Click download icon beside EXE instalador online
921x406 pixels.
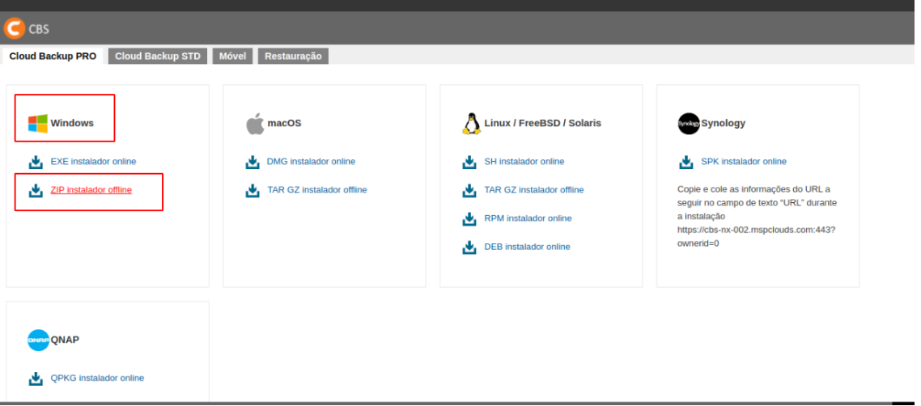(36, 161)
